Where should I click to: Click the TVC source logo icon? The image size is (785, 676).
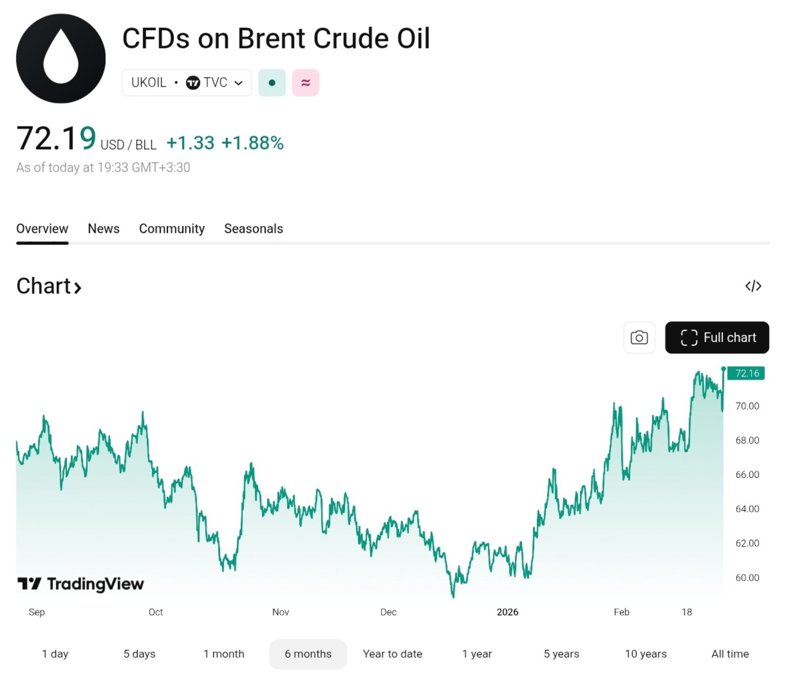coord(193,82)
